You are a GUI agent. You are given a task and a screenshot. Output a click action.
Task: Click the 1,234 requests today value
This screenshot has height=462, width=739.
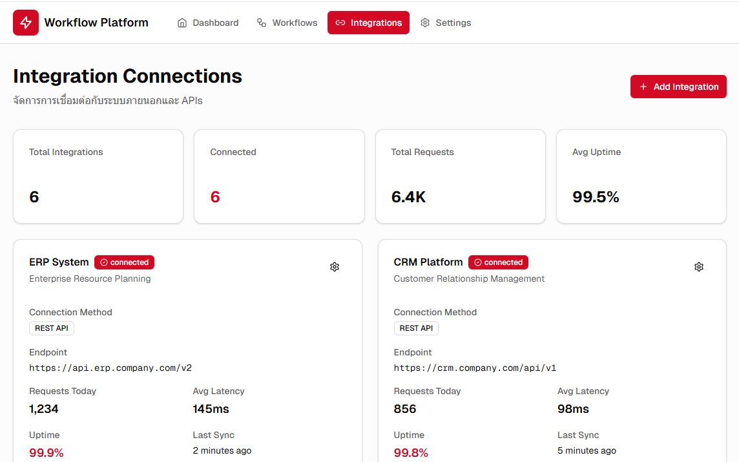[44, 409]
